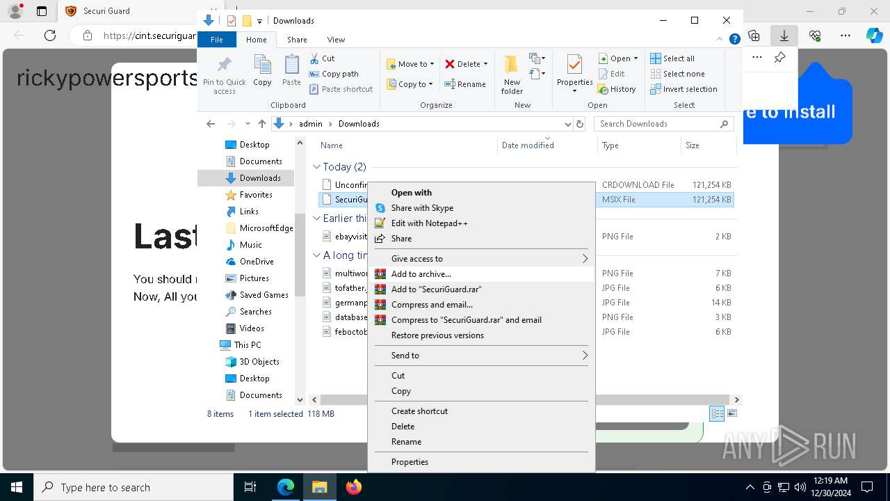Choose Rename in the context menu
Image resolution: width=890 pixels, height=501 pixels.
click(x=481, y=442)
